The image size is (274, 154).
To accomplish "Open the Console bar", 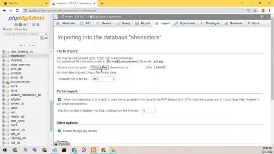I will click(62, 144).
